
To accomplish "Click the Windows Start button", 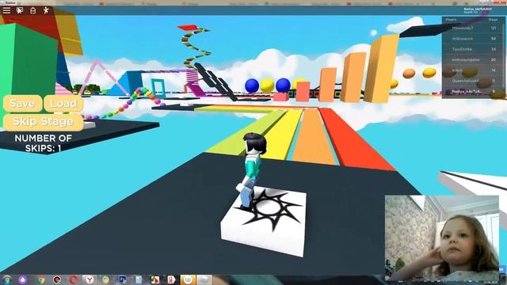I will coord(7,279).
